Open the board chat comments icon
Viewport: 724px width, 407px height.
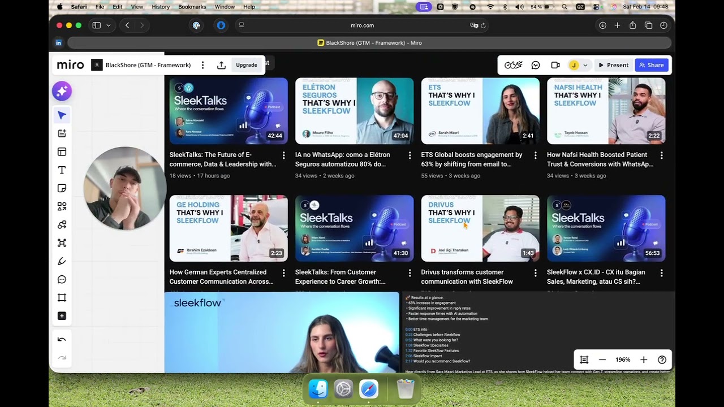pyautogui.click(x=536, y=65)
